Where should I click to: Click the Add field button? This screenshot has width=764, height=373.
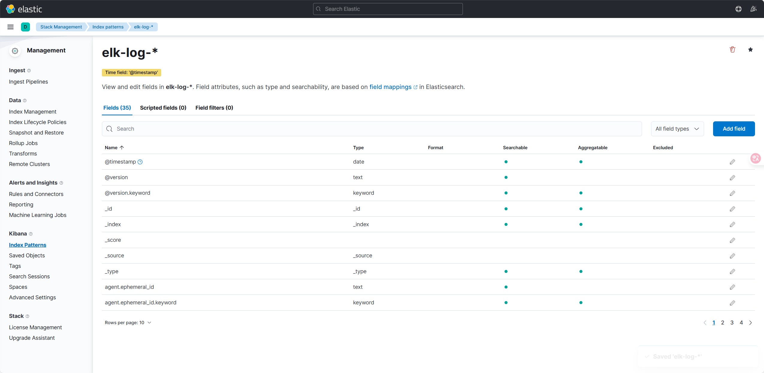click(x=734, y=129)
